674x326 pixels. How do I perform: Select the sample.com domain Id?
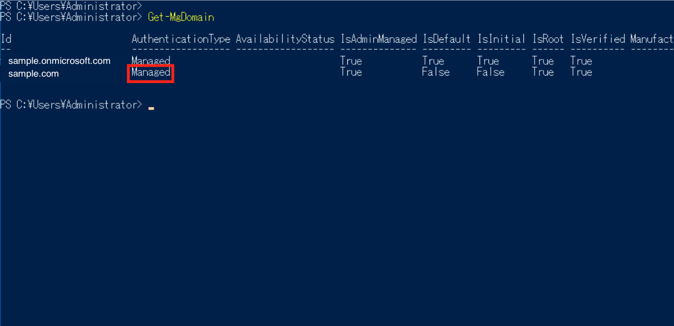[33, 73]
